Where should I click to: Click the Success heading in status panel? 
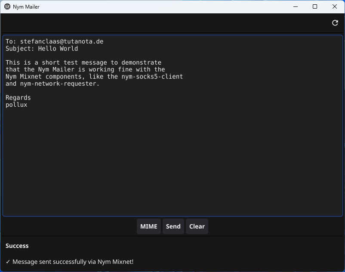tap(17, 246)
